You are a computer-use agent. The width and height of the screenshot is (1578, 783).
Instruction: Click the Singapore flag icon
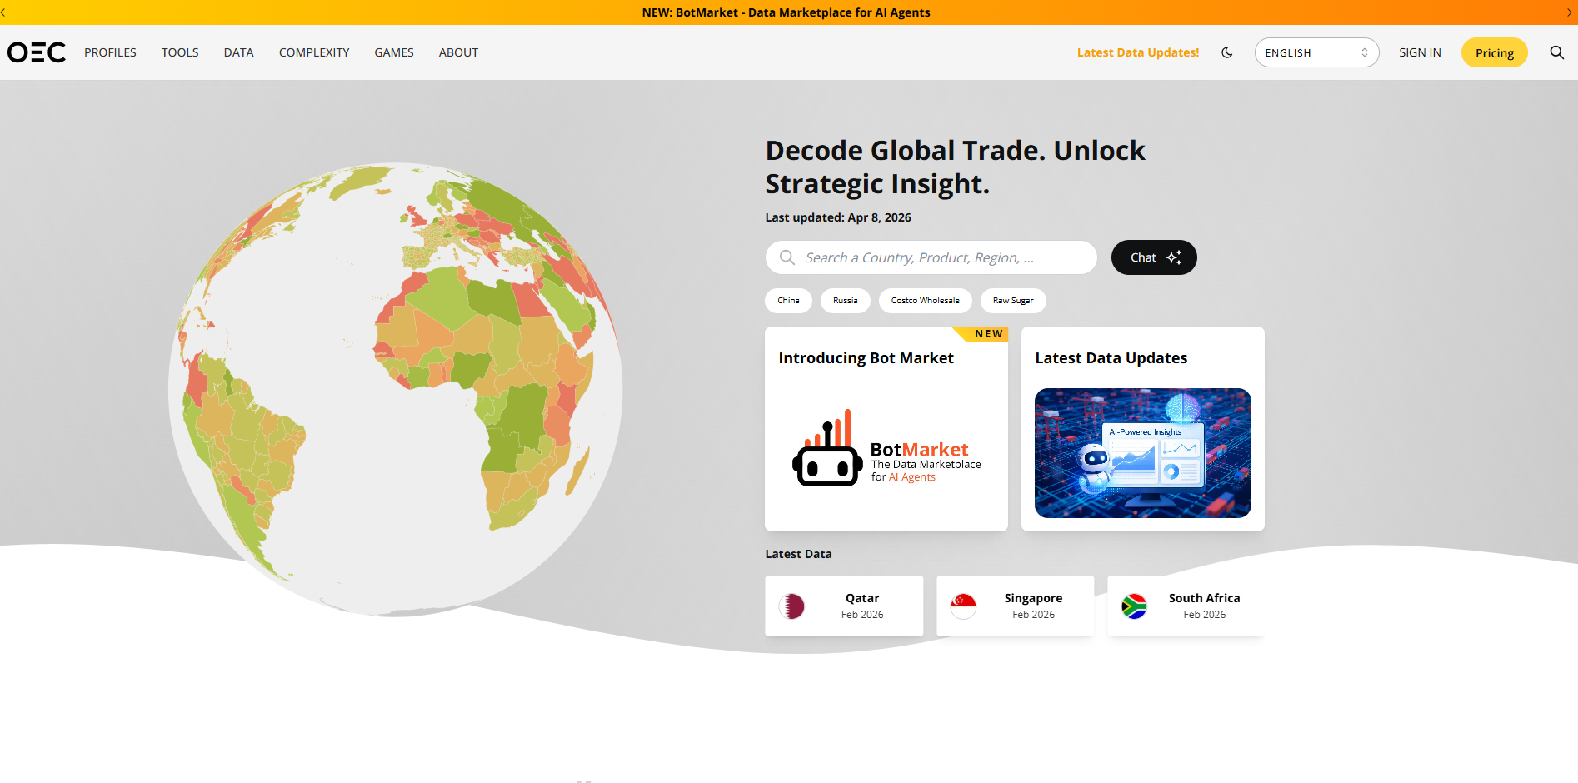point(963,606)
